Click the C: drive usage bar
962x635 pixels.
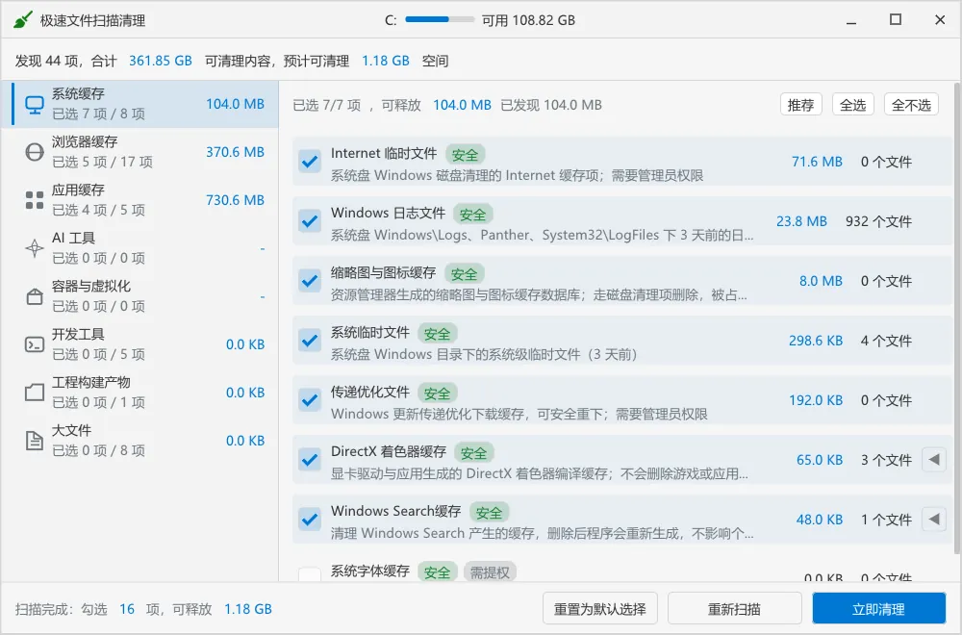pyautogui.click(x=440, y=19)
